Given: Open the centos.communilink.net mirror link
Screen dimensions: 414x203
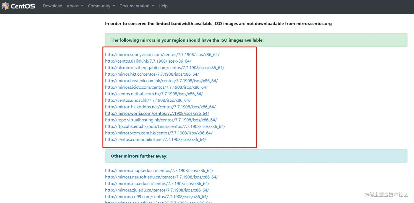Looking at the screenshot, I should [x=156, y=139].
